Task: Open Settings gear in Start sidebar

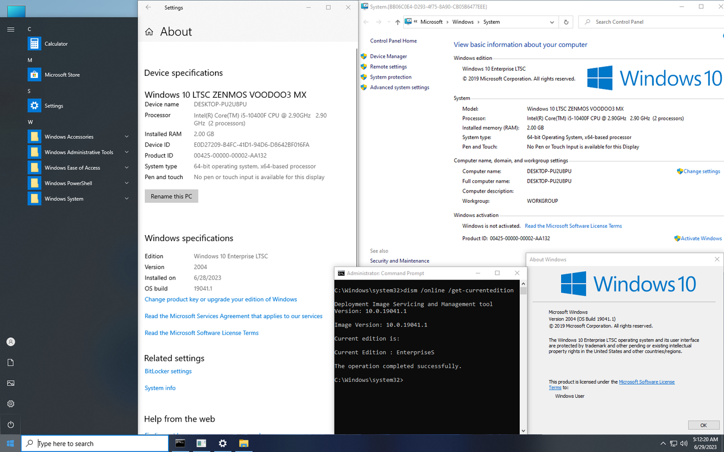Action: pos(11,404)
